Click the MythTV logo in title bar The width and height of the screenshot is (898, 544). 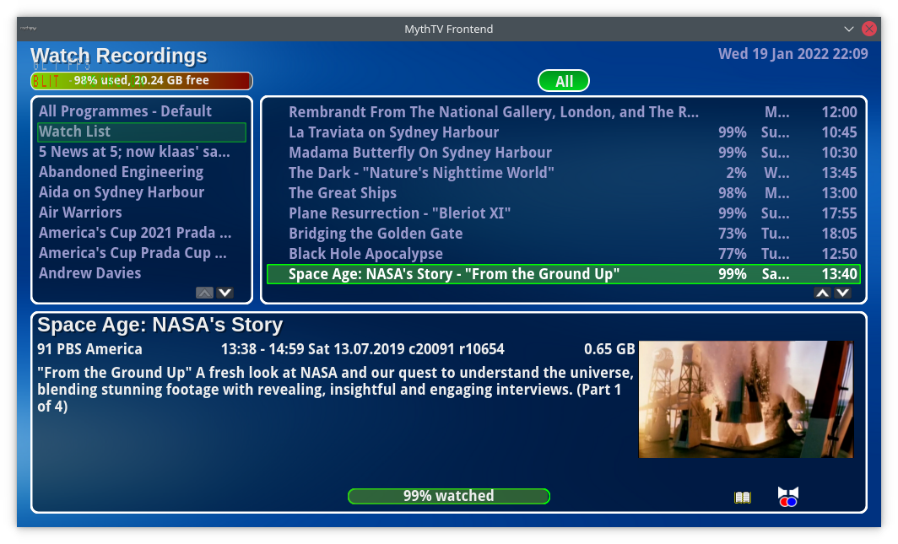28,29
